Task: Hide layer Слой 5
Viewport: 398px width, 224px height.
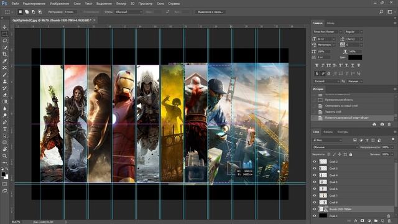Action: pyautogui.click(x=315, y=182)
